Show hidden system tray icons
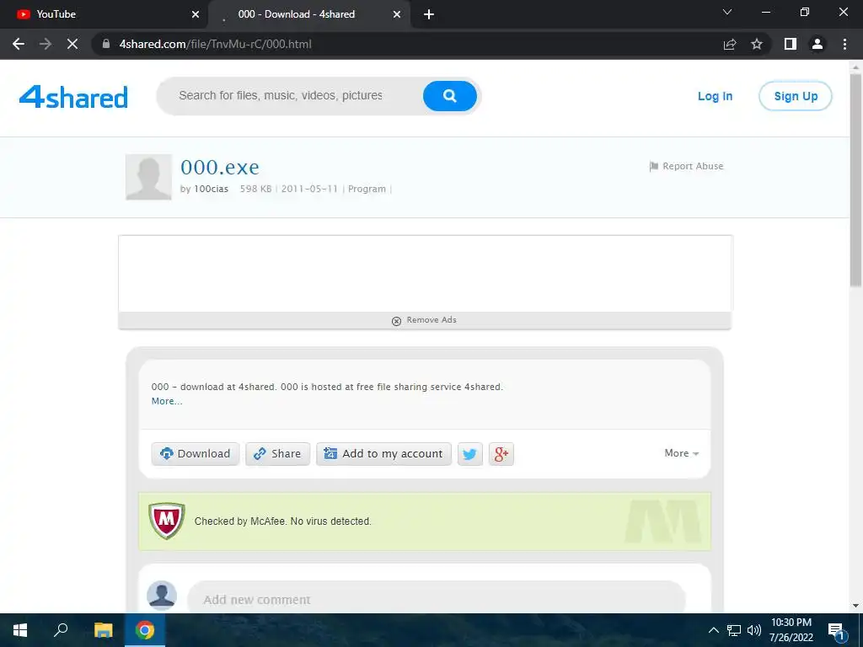 713,630
